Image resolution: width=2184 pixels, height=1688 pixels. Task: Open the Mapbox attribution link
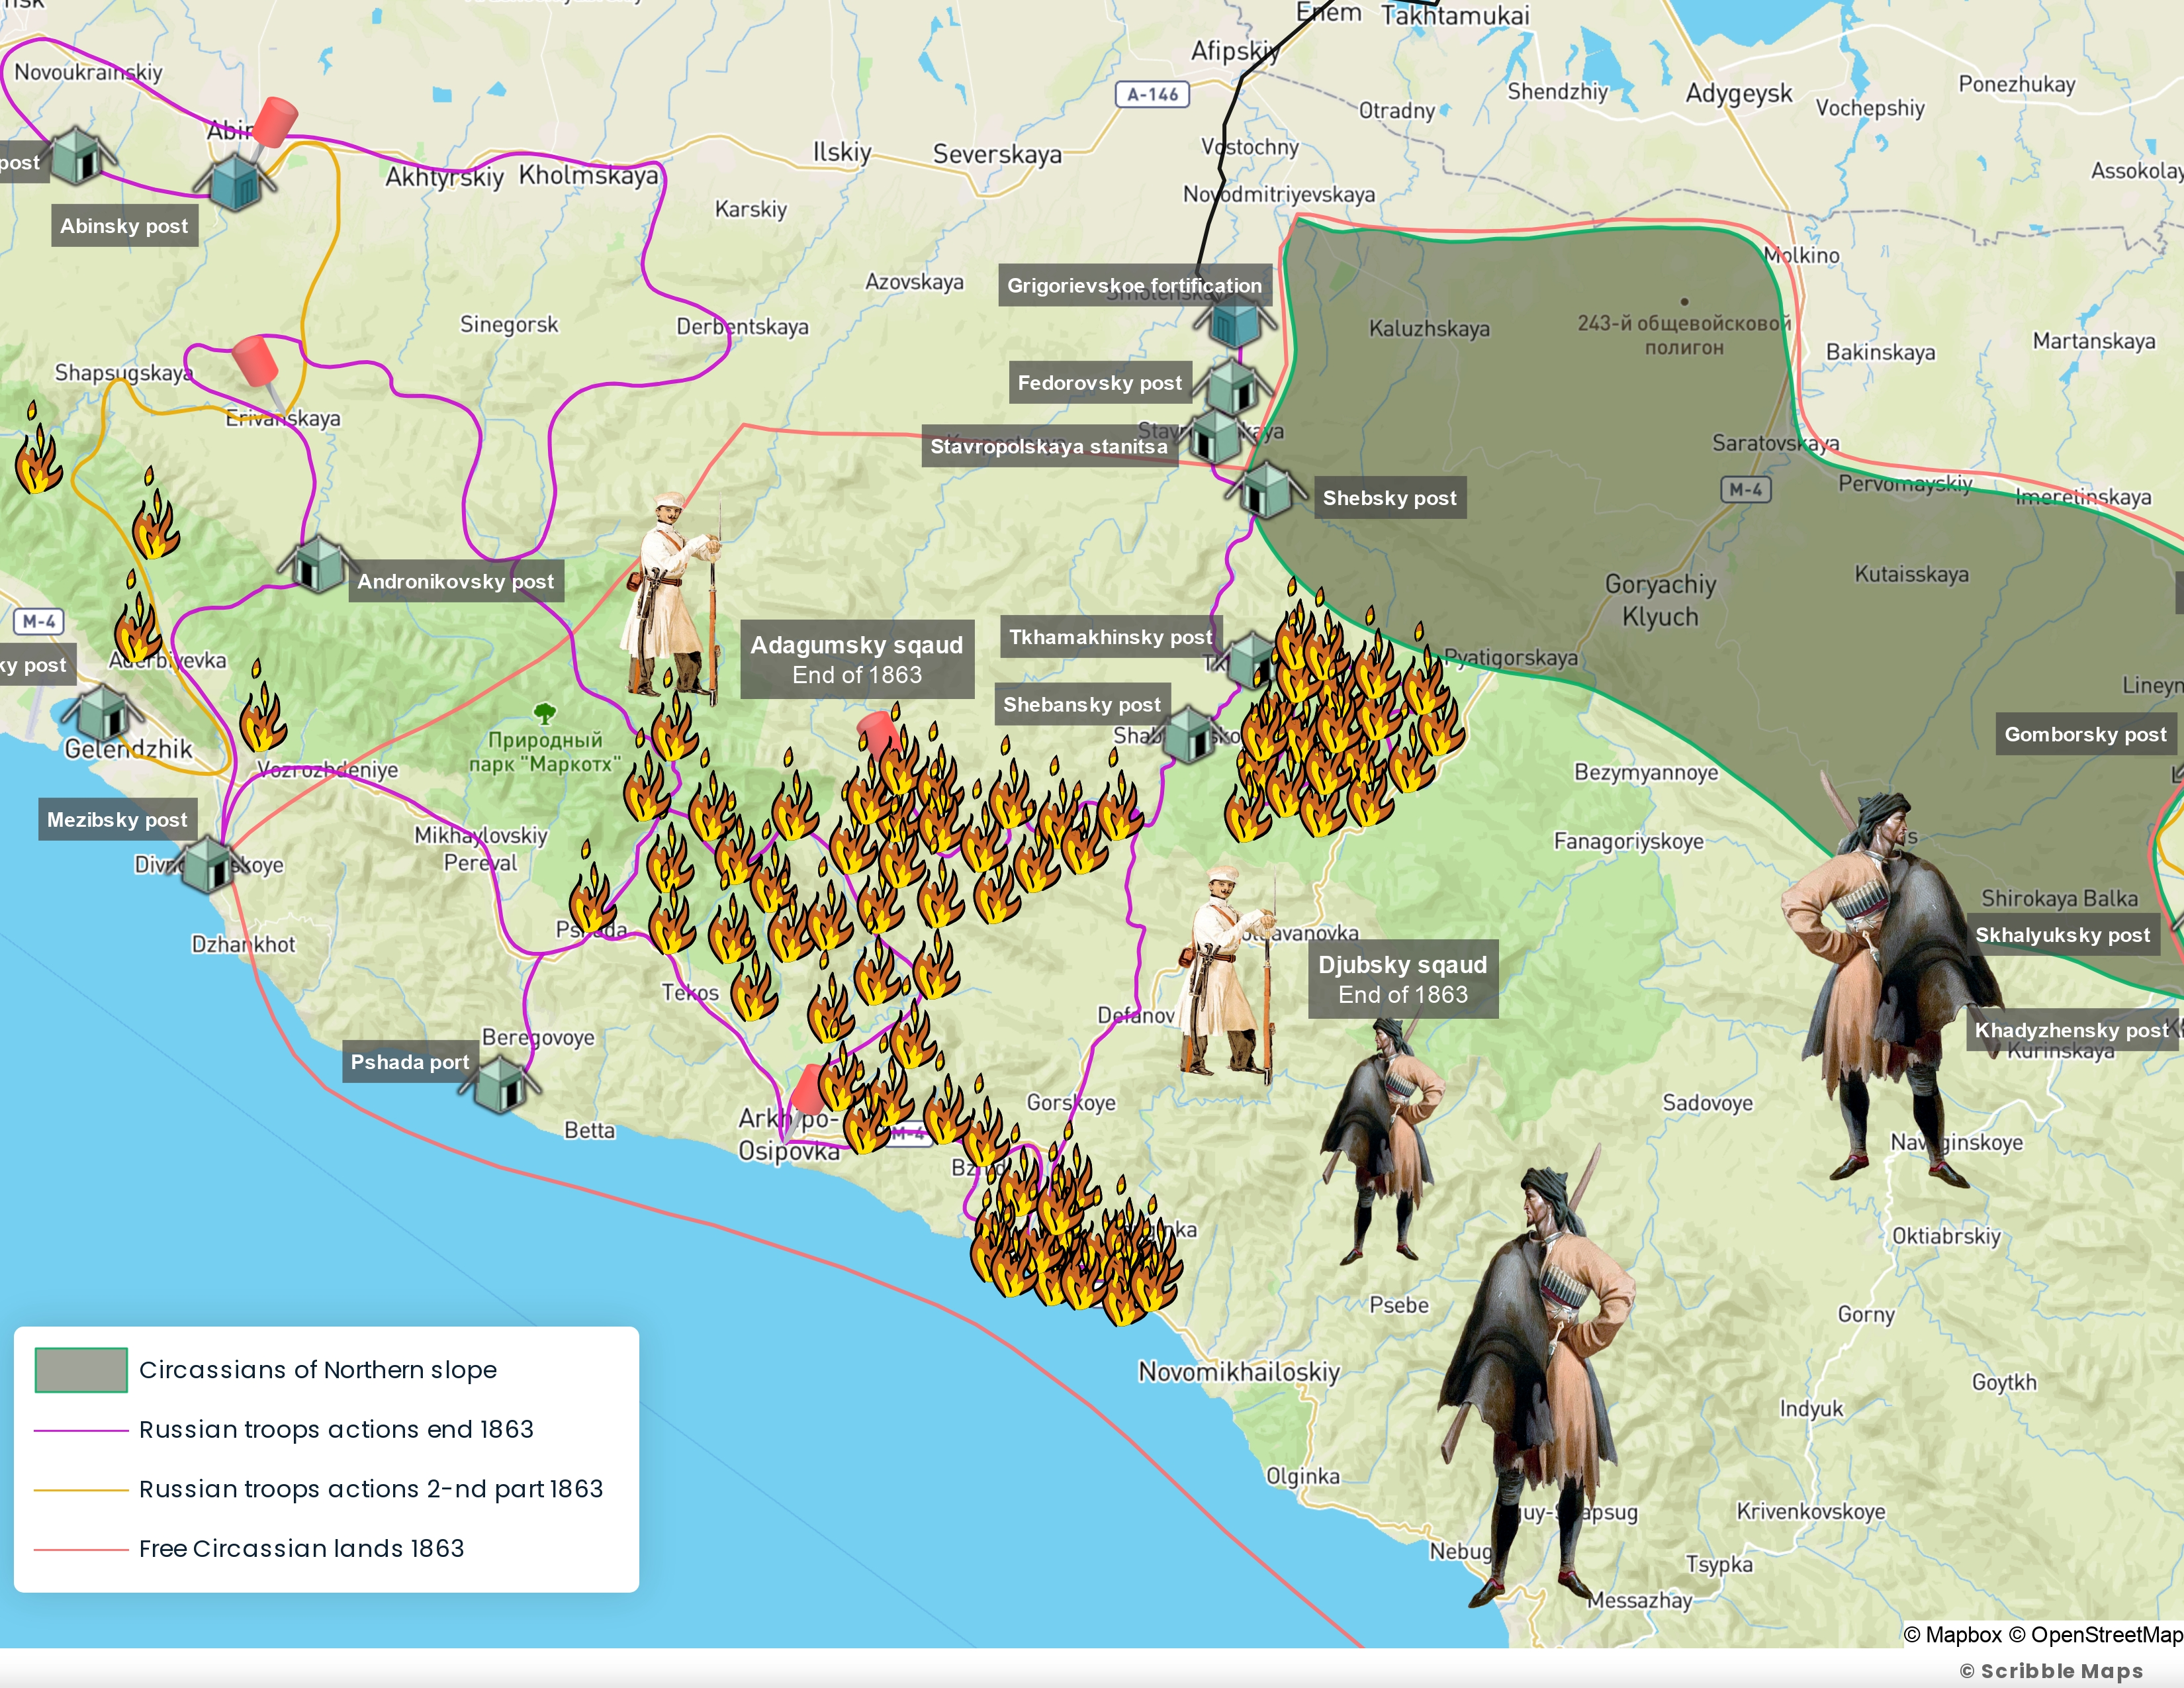(x=1952, y=1634)
